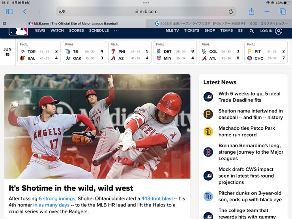Click MLB logo beside Trade Deadline story
Image resolution: width=292 pixels, height=219 pixels.
point(208,97)
